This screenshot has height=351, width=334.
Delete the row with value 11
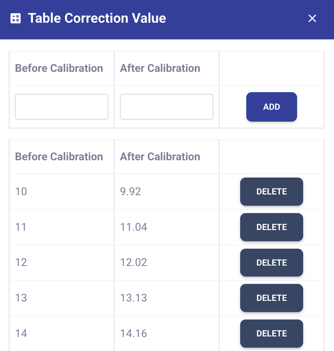272,227
